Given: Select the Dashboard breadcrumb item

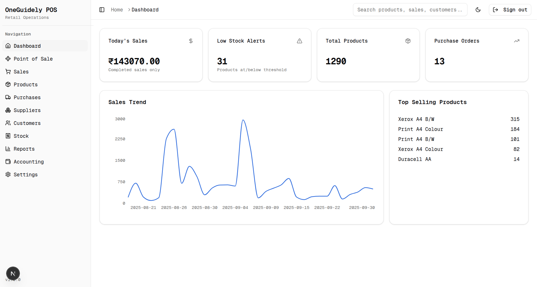Looking at the screenshot, I should pyautogui.click(x=145, y=9).
